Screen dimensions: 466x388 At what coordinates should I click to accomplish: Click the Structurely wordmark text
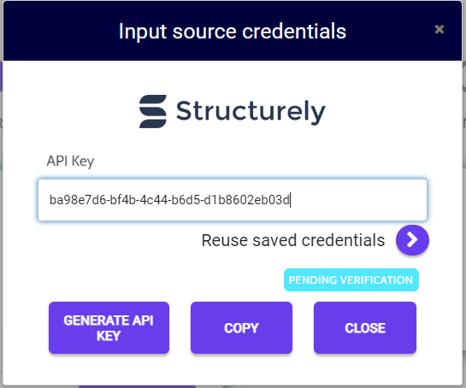[251, 112]
